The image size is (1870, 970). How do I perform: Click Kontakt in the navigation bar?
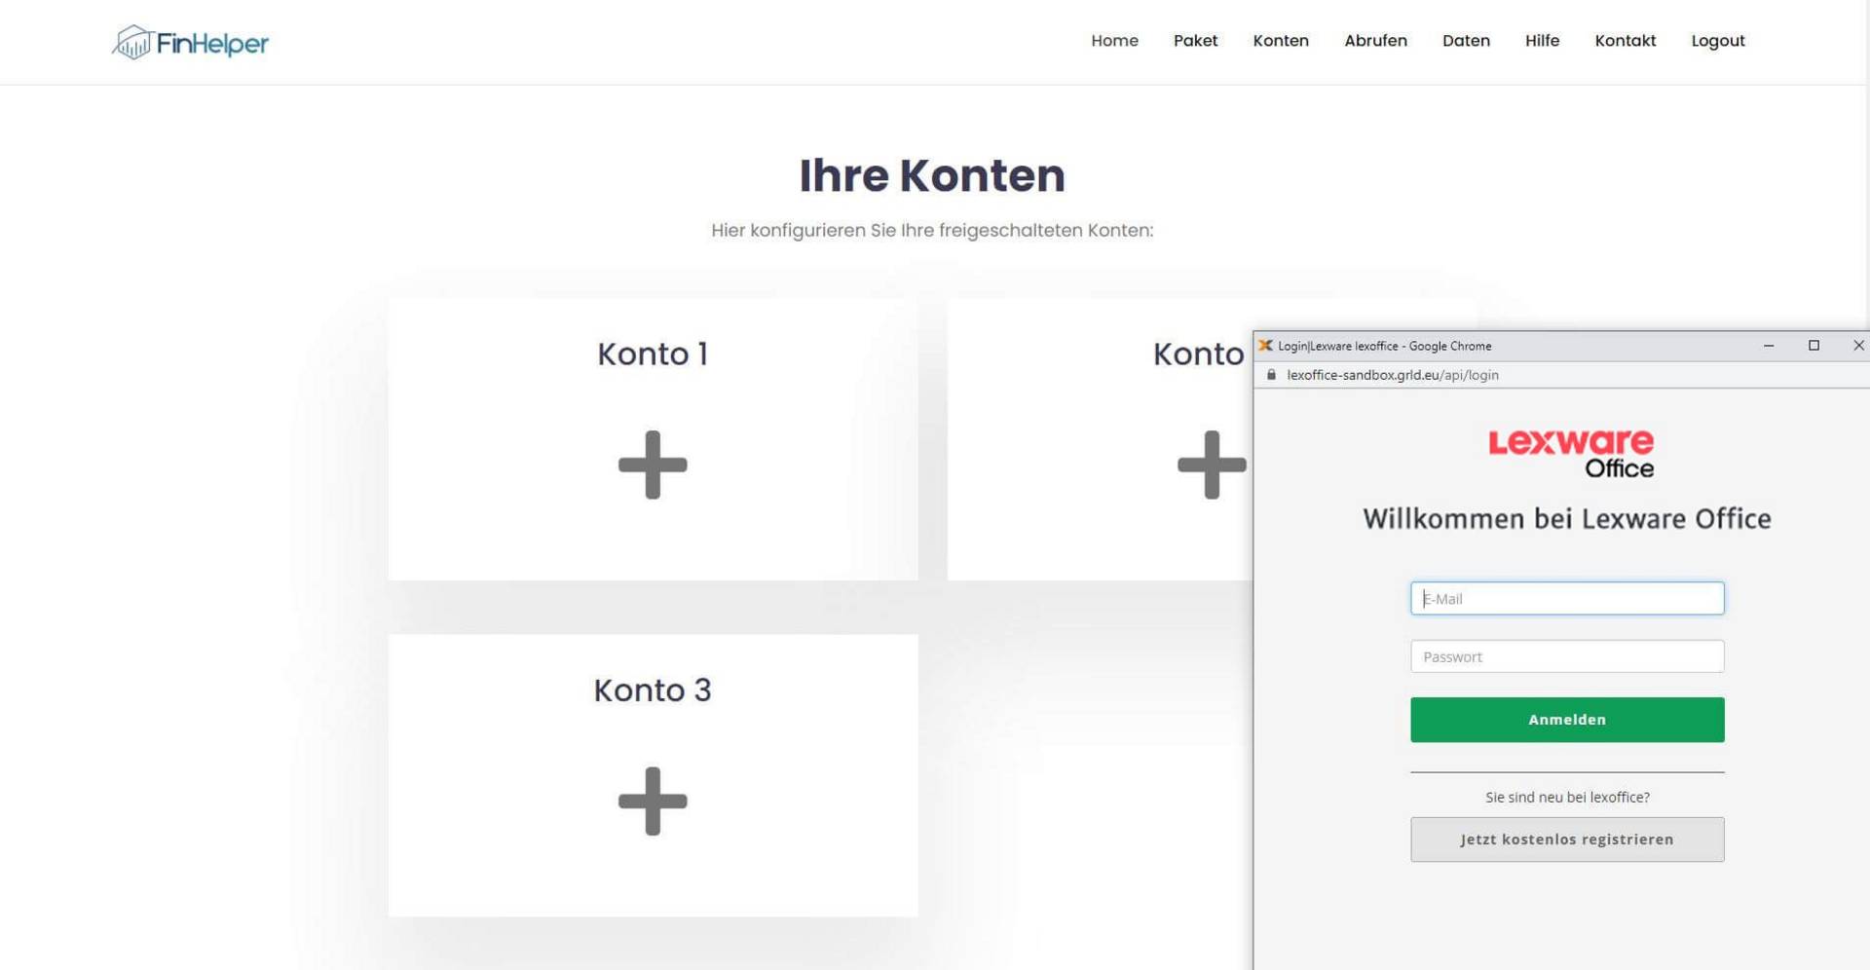1625,41
